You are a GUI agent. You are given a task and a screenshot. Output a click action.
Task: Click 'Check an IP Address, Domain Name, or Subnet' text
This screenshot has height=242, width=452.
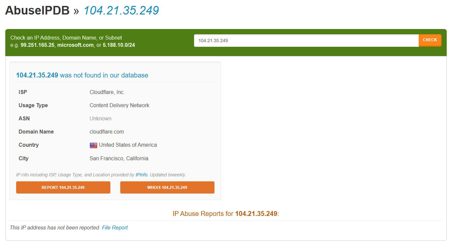tap(66, 38)
